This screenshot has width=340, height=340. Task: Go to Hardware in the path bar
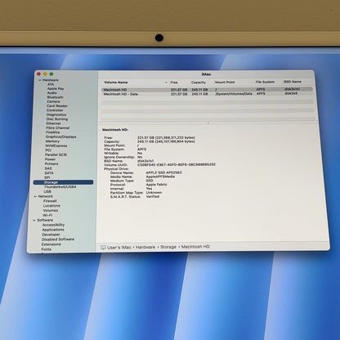tap(145, 247)
